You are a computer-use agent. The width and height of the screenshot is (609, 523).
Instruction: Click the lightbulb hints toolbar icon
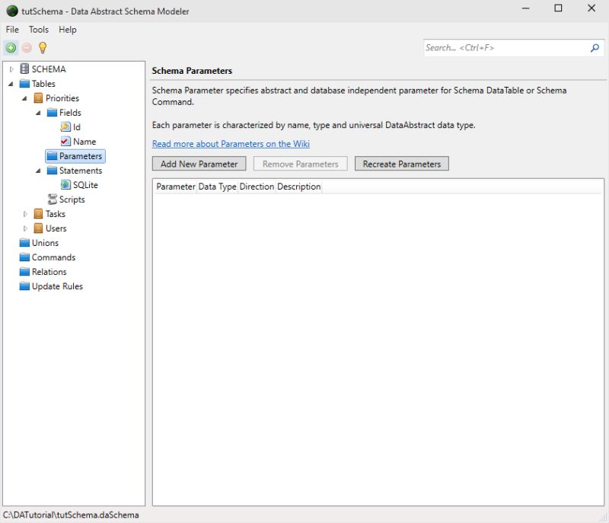pyautogui.click(x=43, y=48)
